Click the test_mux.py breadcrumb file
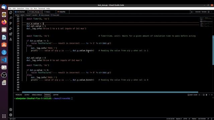The height and width of the screenshot is (120, 214). pyautogui.click(x=44, y=15)
